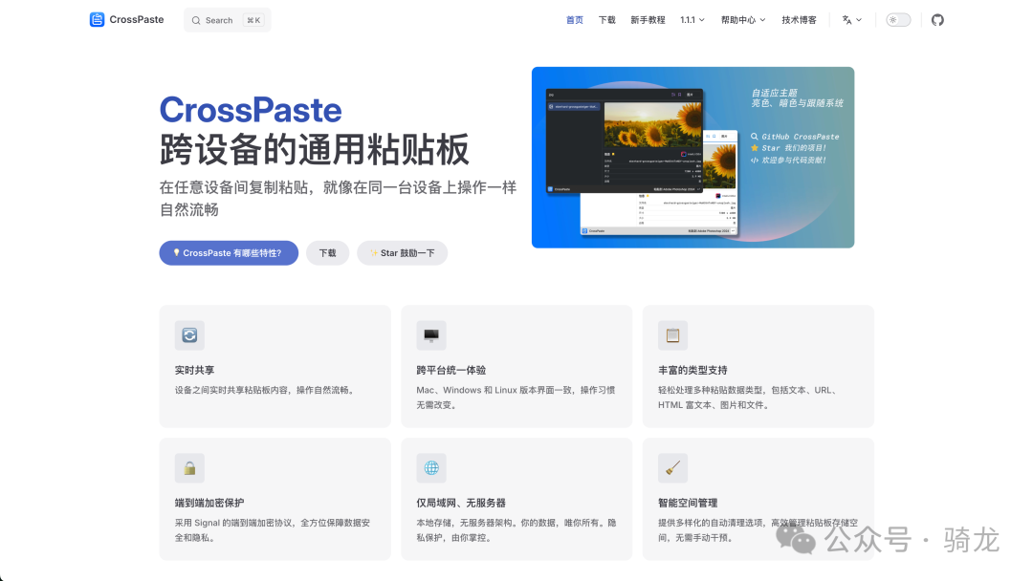Click the CrossPaste logo icon
The width and height of the screenshot is (1033, 581).
coord(97,19)
